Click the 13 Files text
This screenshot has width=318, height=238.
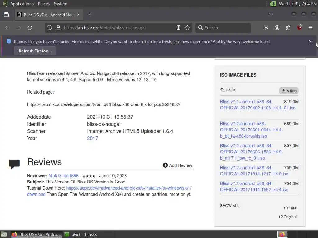(290, 208)
